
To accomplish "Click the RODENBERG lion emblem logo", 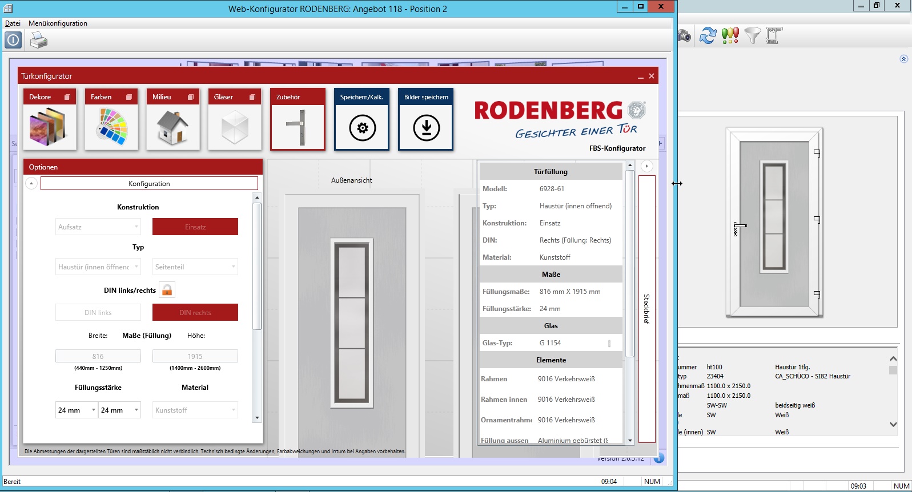I will pyautogui.click(x=637, y=110).
